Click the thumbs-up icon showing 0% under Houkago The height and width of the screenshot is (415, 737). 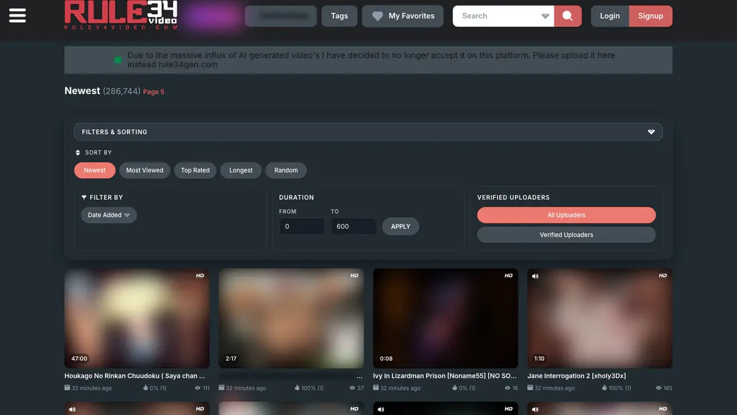146,388
